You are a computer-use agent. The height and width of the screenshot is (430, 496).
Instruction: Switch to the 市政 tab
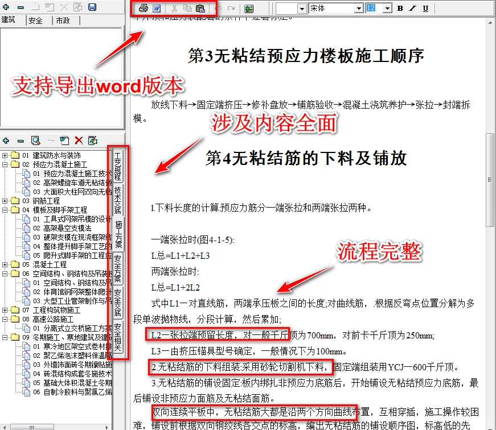64,19
